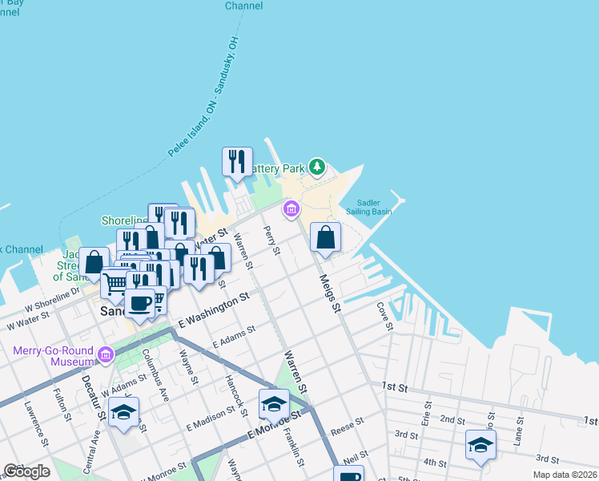Select the Merry-Go-Round Museum label
This screenshot has height=481, width=599.
[x=54, y=356]
